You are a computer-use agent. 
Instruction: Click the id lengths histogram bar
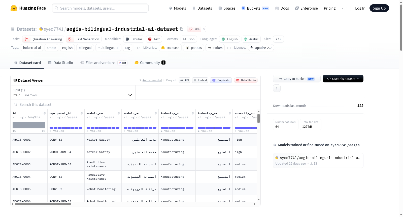click(29, 125)
